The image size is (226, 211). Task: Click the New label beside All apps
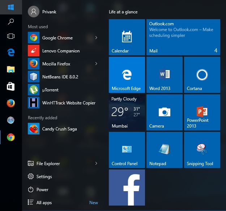(94, 202)
